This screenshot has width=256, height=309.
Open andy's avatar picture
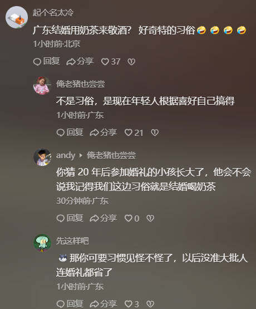pyautogui.click(x=42, y=157)
